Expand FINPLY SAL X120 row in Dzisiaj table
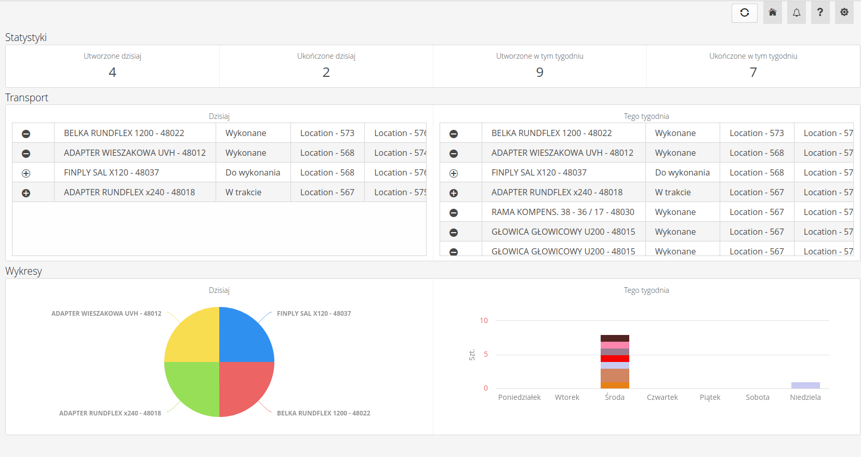 tap(26, 173)
